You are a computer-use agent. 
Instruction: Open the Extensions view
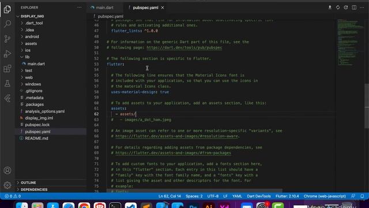pos(7,69)
